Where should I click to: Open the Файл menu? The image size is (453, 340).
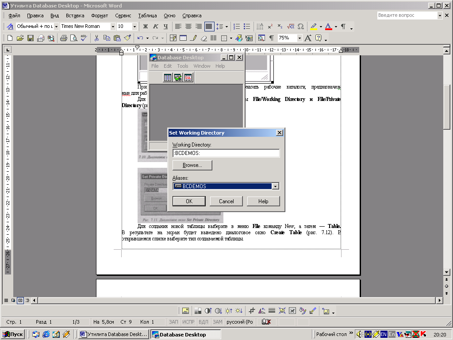point(14,15)
